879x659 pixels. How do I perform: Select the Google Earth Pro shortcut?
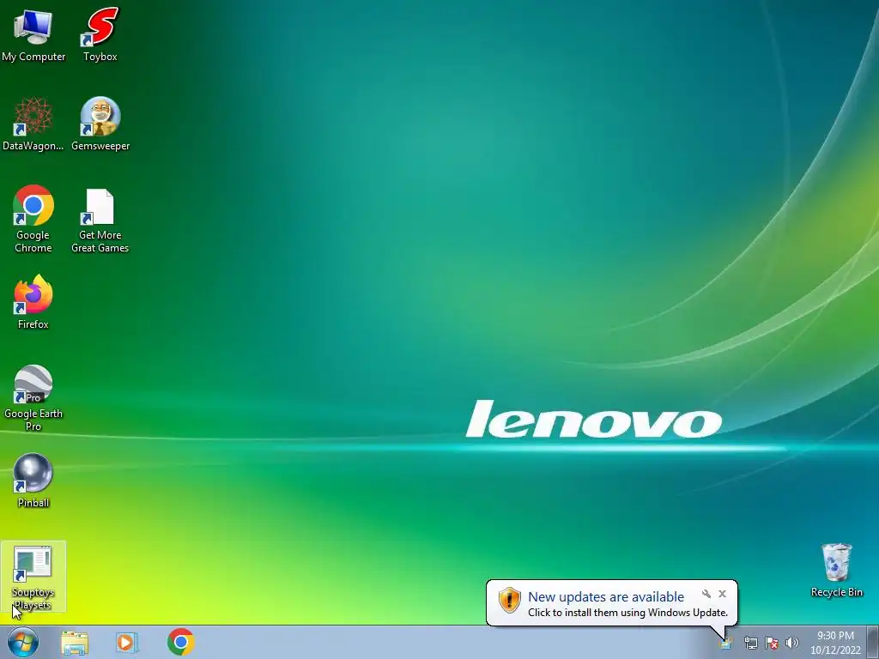click(33, 398)
